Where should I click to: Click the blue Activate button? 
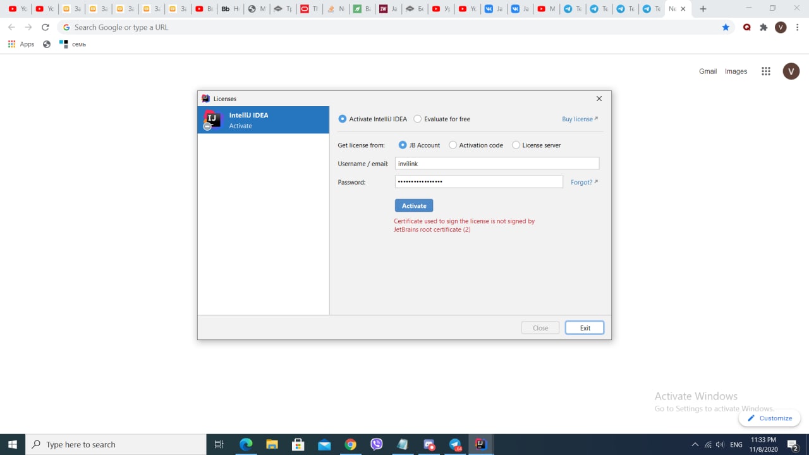pos(414,206)
